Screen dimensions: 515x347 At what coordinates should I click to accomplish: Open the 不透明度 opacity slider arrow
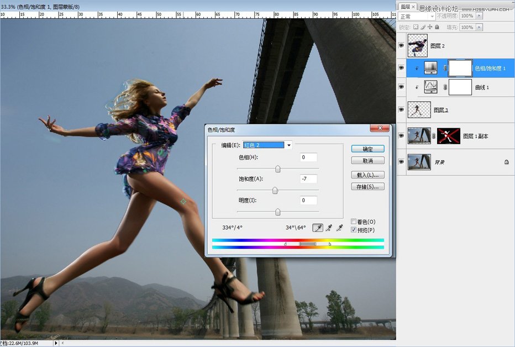tap(479, 16)
